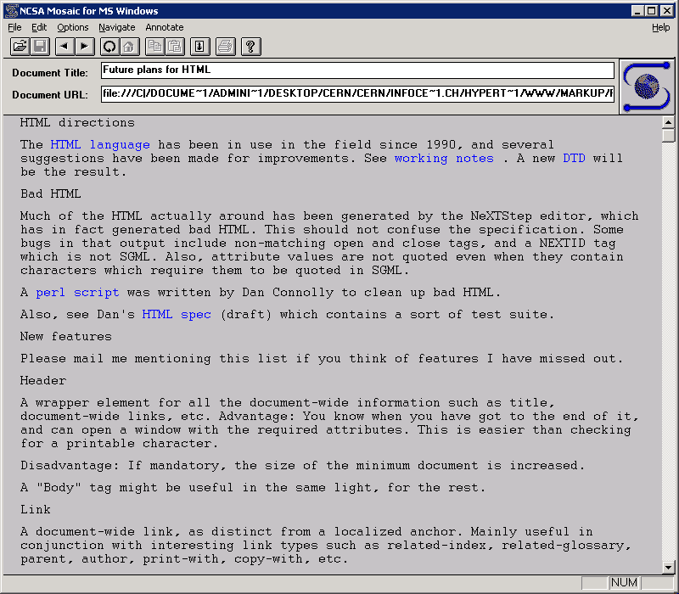Click the scrollbar down arrow
Viewport: 679px width, 594px height.
pos(668,567)
